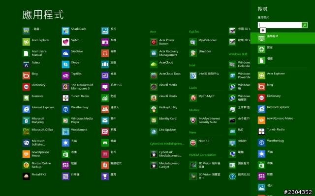Launch The Treasures of Montezuma 3

click(x=78, y=87)
